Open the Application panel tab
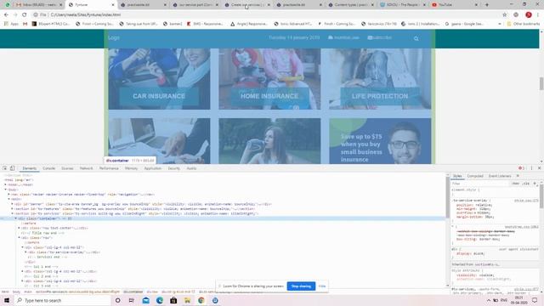The width and height of the screenshot is (544, 306). coord(153,168)
